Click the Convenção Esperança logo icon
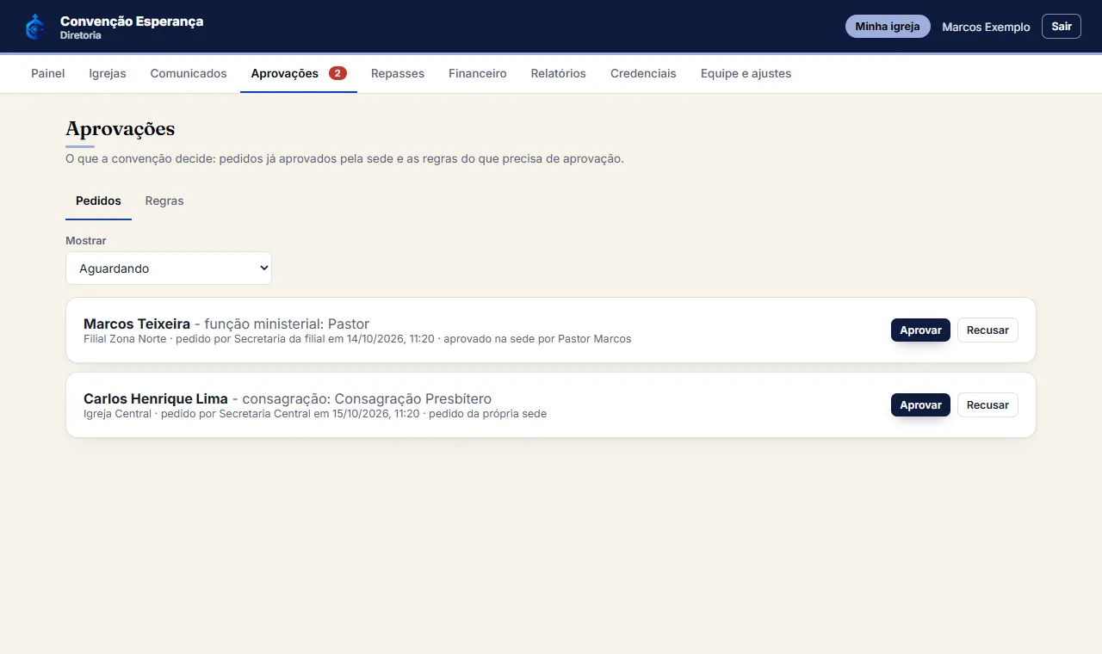This screenshot has height=654, width=1102. pyautogui.click(x=35, y=27)
